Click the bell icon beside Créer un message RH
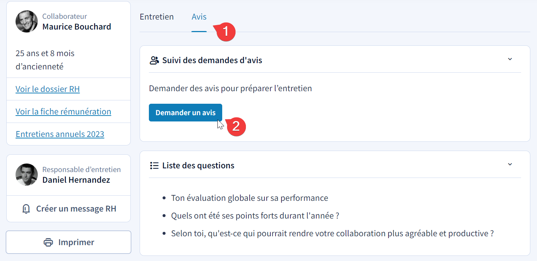This screenshot has width=537, height=261. click(26, 209)
